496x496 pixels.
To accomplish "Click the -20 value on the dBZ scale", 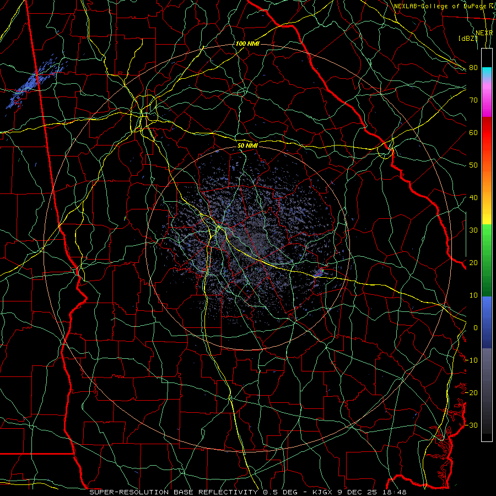I will click(x=472, y=393).
